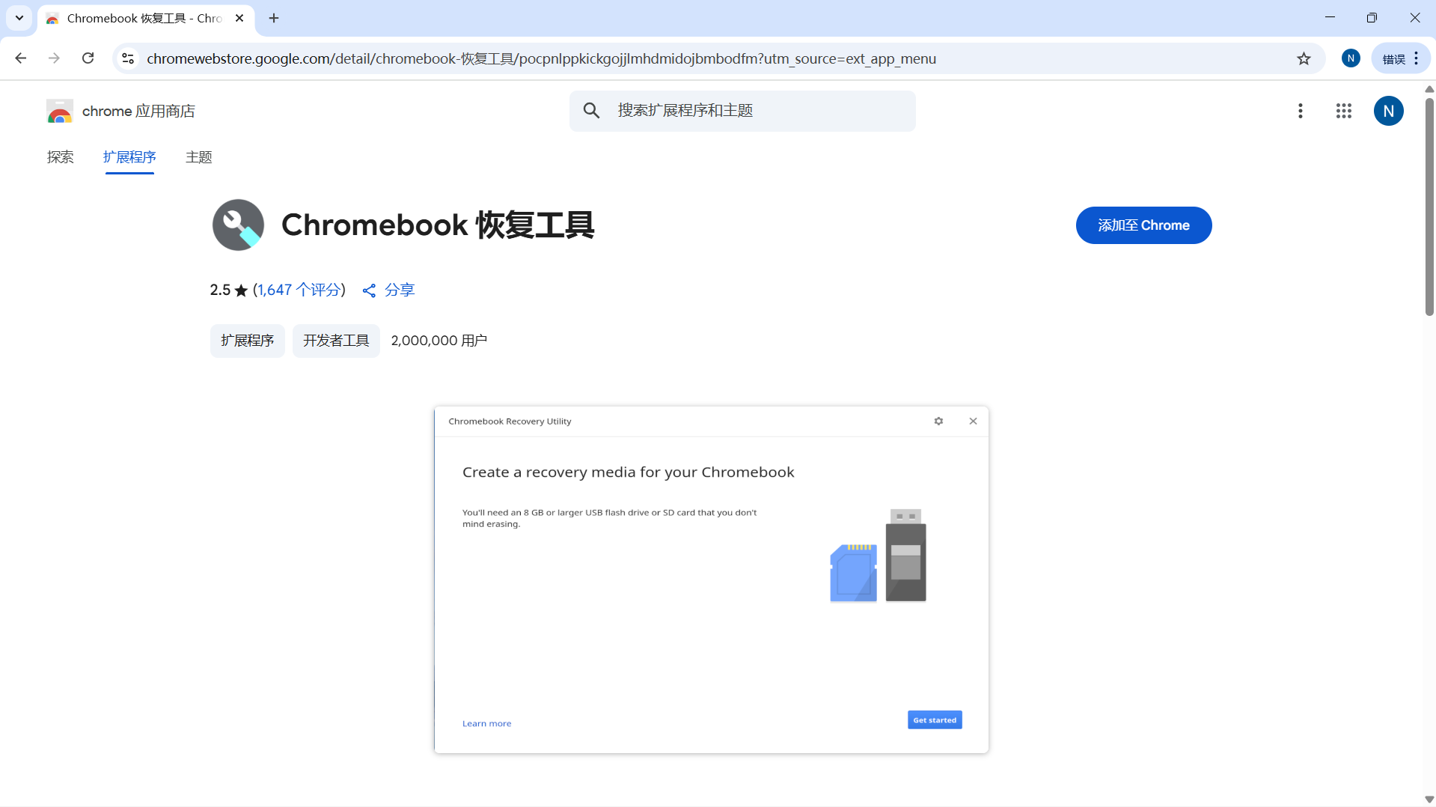Open the tab search chevron next to the tabs
The image size is (1436, 807).
19,18
